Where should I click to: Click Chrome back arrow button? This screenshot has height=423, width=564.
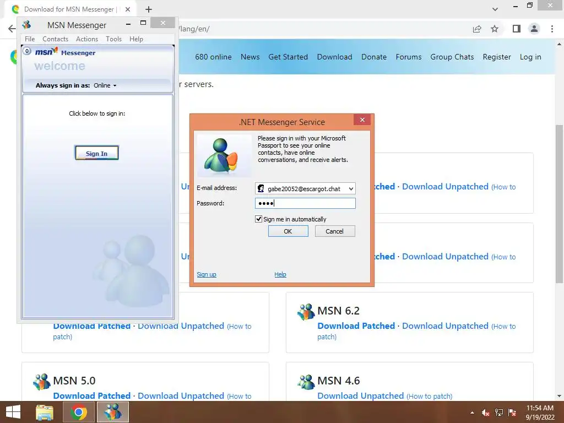[x=12, y=29]
